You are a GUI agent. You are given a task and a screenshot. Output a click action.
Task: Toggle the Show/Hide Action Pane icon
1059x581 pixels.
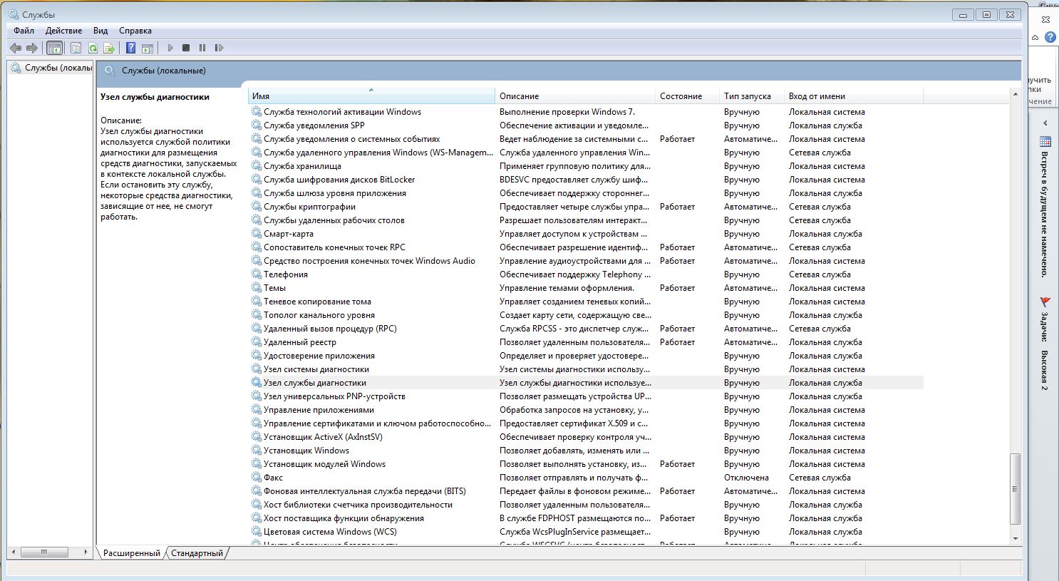pyautogui.click(x=148, y=48)
